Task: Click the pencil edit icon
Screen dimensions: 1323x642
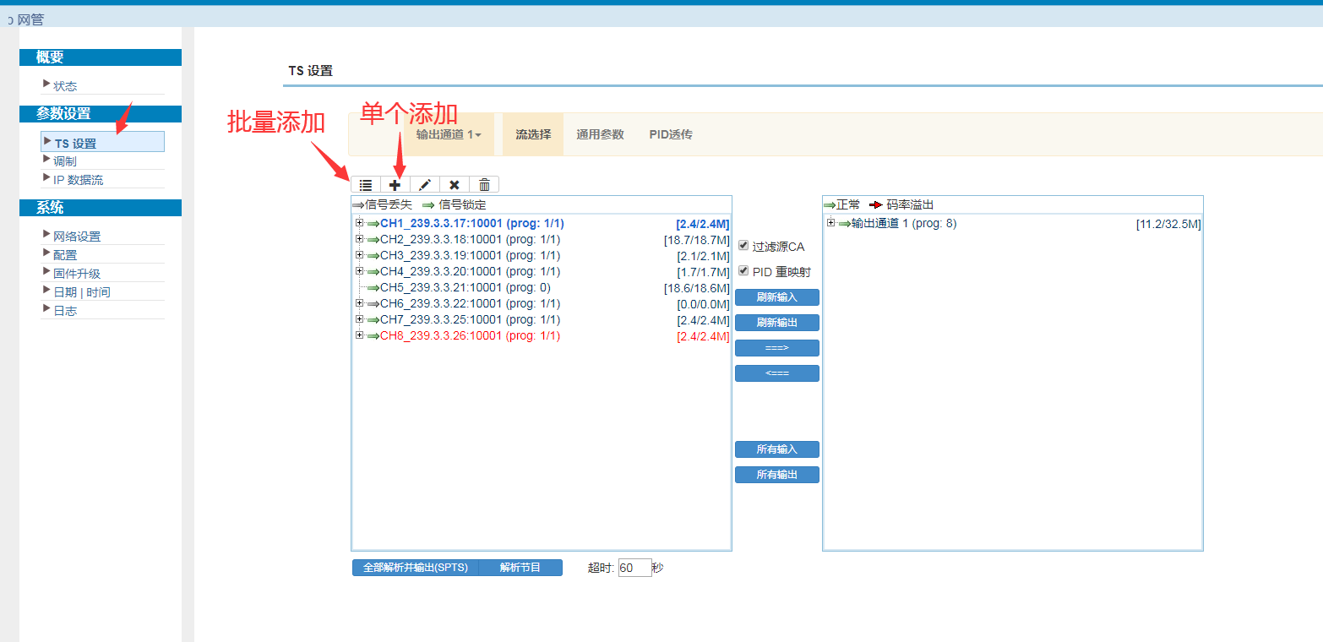Action: 425,184
